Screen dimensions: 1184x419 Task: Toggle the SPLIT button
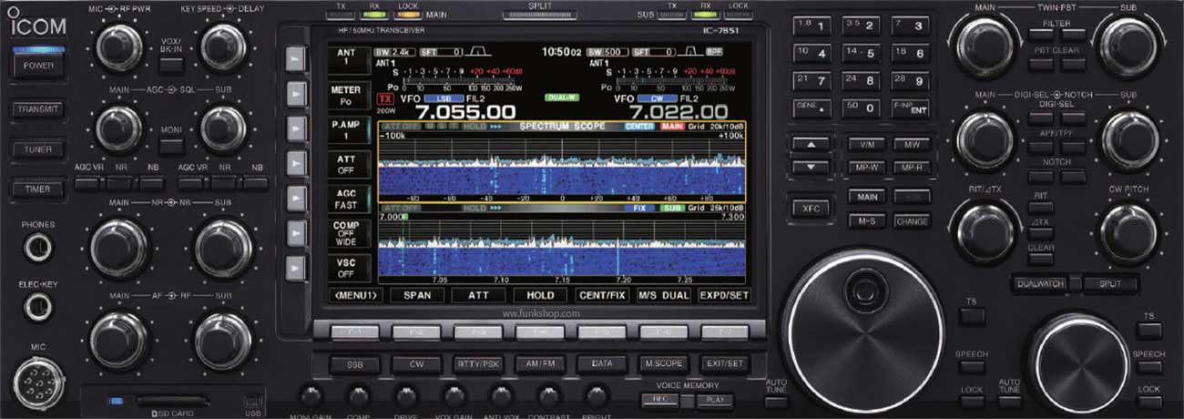(1110, 284)
